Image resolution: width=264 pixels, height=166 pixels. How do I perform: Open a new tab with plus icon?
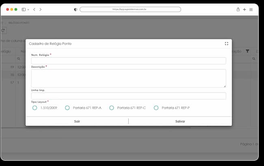point(245,10)
